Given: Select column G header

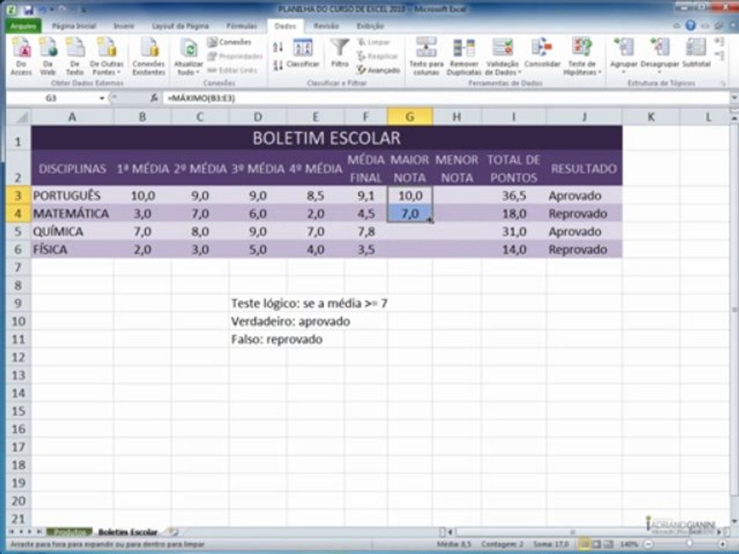Looking at the screenshot, I should [x=410, y=117].
